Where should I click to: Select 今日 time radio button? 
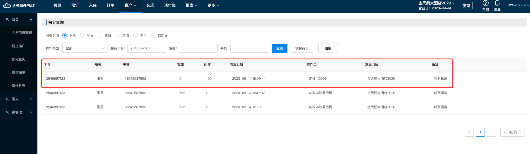[82, 35]
